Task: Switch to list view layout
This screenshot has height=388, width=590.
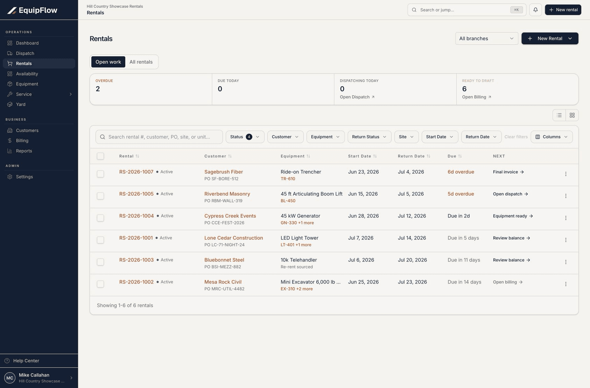Action: pos(559,115)
